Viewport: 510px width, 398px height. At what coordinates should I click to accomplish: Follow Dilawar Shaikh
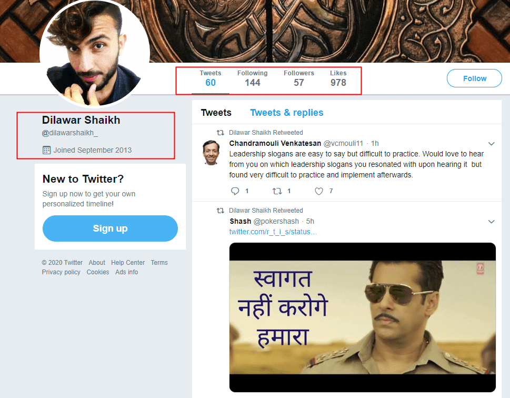[474, 78]
